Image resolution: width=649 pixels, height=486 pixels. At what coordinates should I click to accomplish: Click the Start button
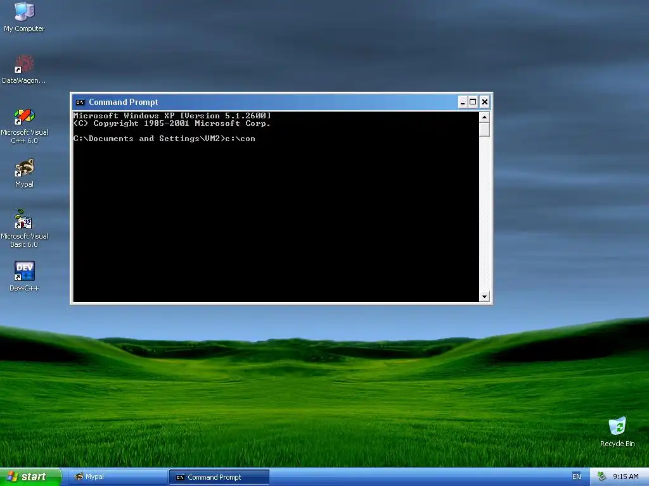pos(30,477)
